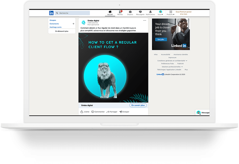Click the 1 605 abonnés text
The height and width of the screenshot is (164, 239).
pyautogui.click(x=93, y=23)
